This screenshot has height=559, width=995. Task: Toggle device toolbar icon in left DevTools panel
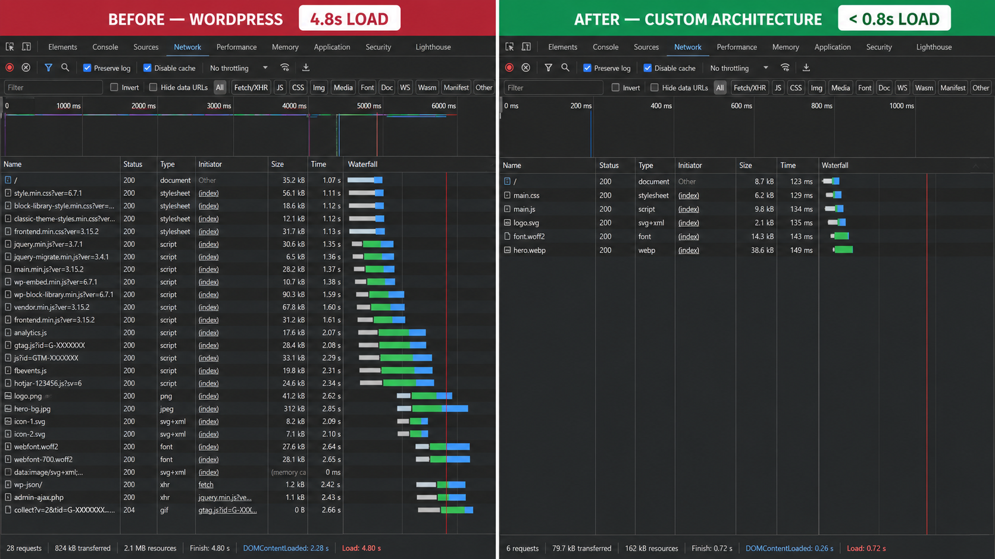[x=27, y=46]
